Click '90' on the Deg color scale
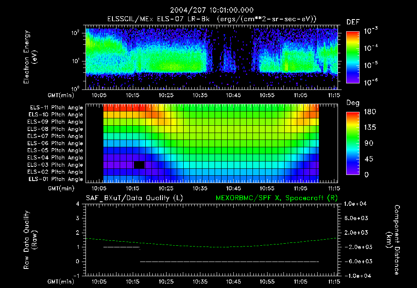Screen dimensions: 417x288 tap(369, 143)
